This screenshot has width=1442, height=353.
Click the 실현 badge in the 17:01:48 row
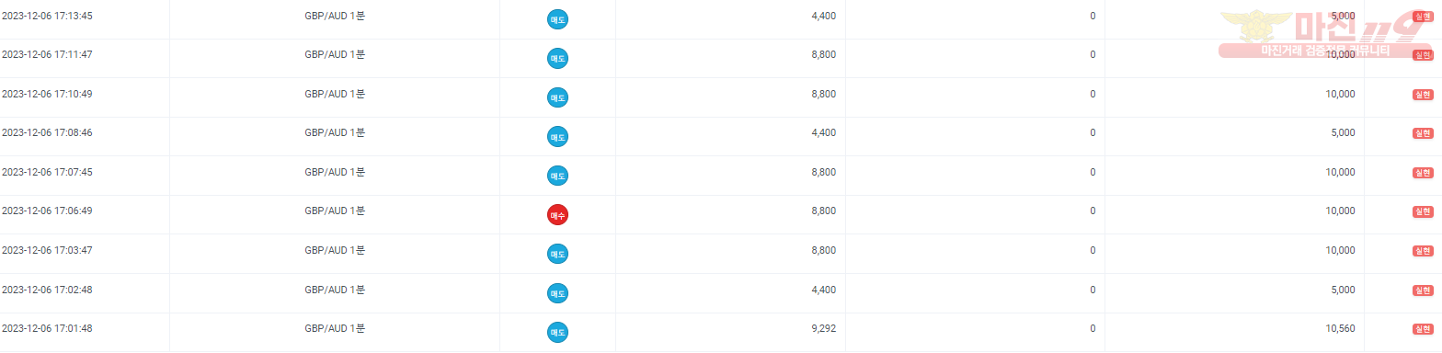pos(1422,329)
